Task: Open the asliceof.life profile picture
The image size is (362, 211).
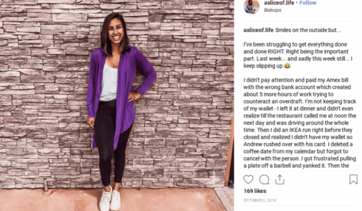Action: pos(251,7)
